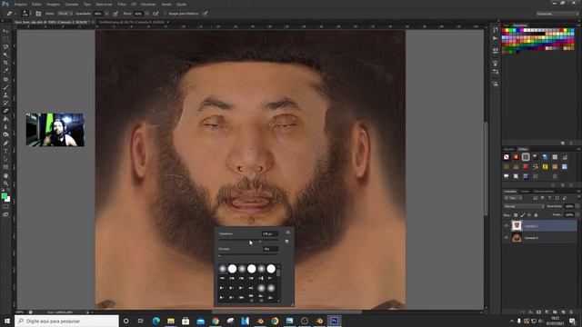Toggle lock all padlock for layer
Screen dimensions: 582x327
click(536, 215)
